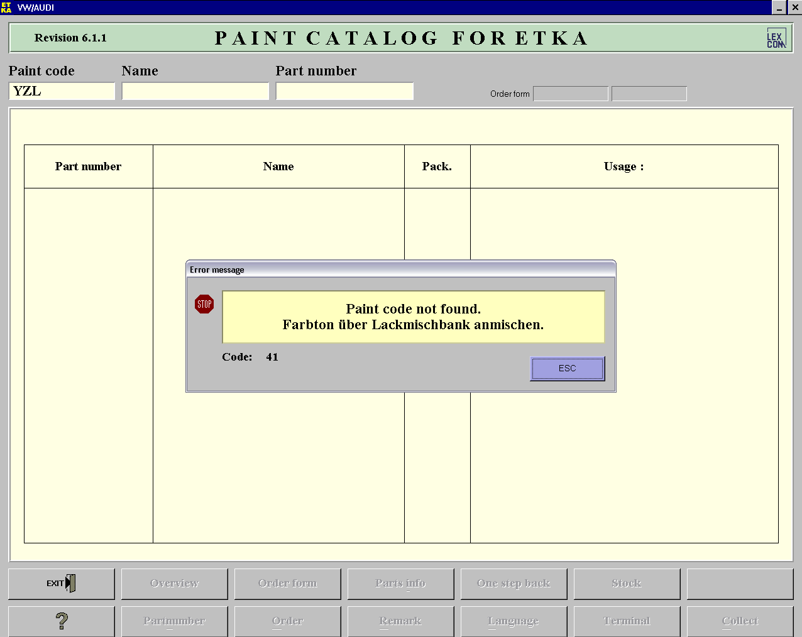Viewport: 802px width, 637px height.
Task: Click the Partnumber button
Action: click(x=175, y=621)
